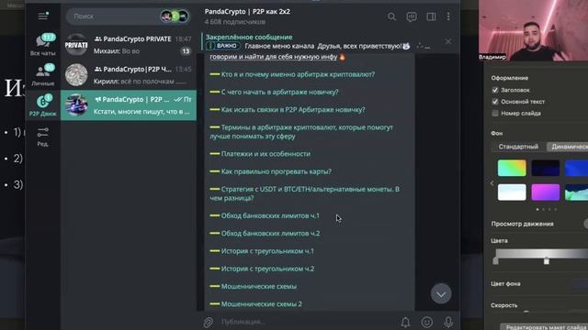Screen dimensions: 588x330
Task: Click the left stop on Цвета gradient slider
Action: [495, 260]
